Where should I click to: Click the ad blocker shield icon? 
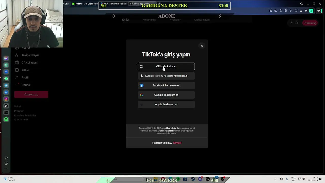tap(281, 11)
